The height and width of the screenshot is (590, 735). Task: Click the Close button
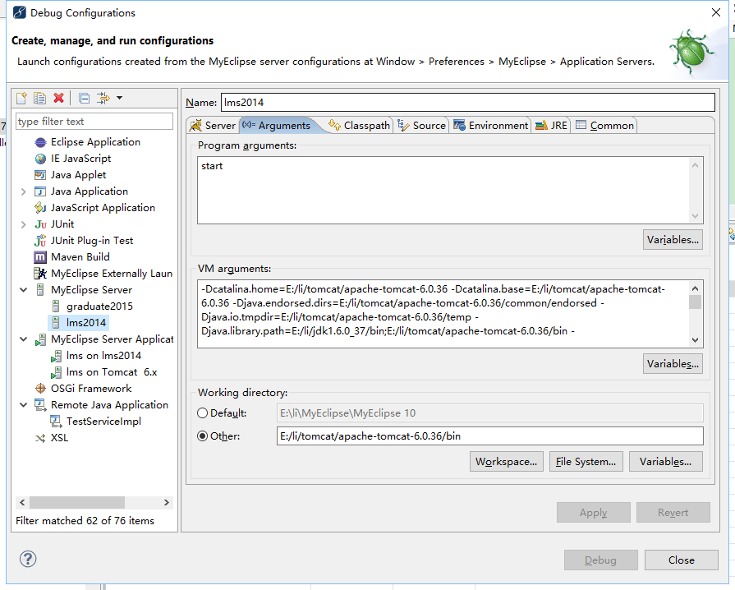pos(681,560)
